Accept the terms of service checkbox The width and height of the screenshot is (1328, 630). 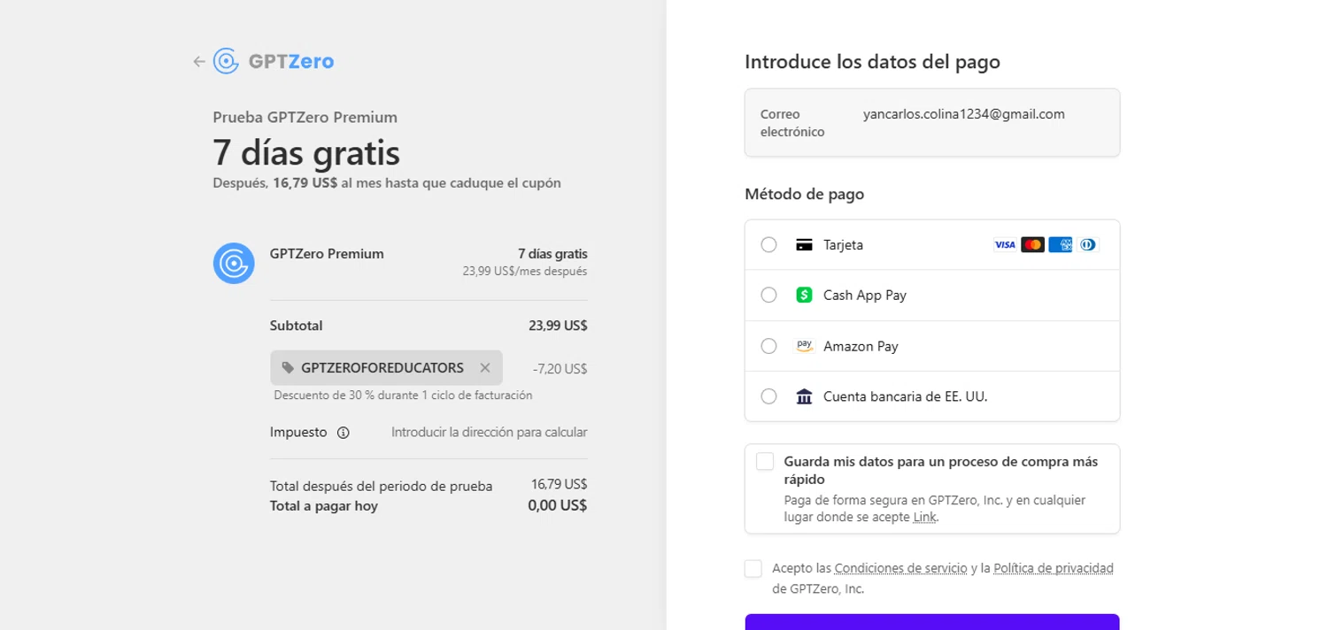pyautogui.click(x=753, y=568)
